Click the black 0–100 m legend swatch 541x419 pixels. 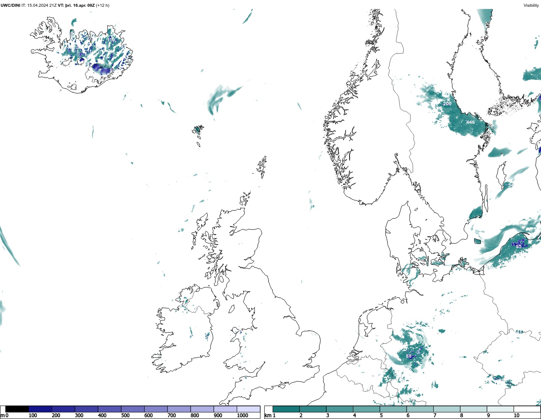[17, 409]
